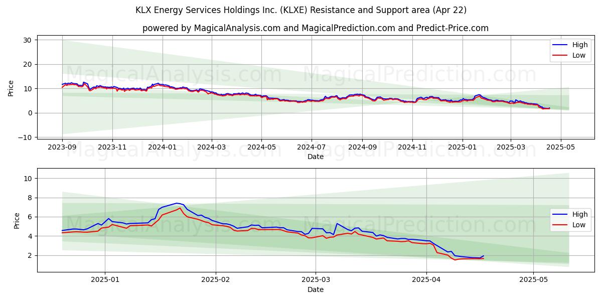
Task: Click the end of the High line in bottom chart
Action: point(484,256)
